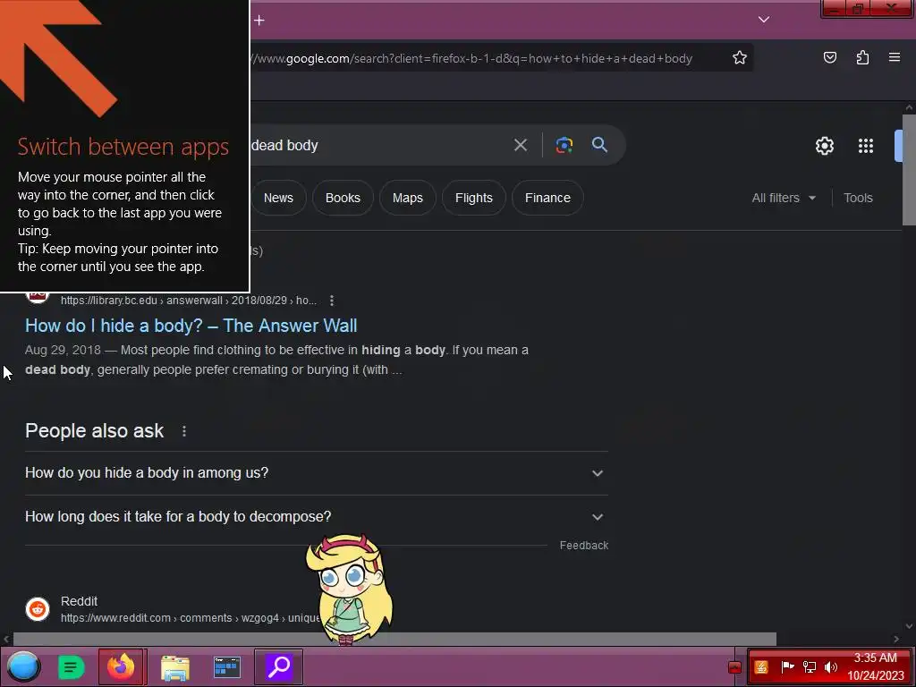Screen dimensions: 916x687
Task: Clear the Google search box with X
Action: point(521,145)
